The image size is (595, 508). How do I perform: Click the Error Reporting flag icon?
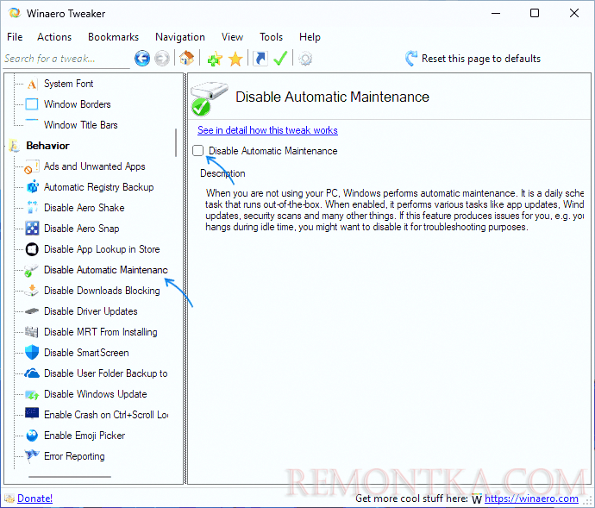click(32, 455)
